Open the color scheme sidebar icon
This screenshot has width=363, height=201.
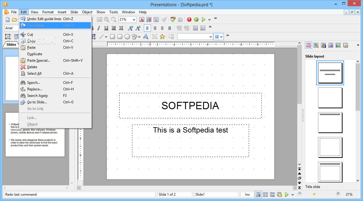pos(323,45)
